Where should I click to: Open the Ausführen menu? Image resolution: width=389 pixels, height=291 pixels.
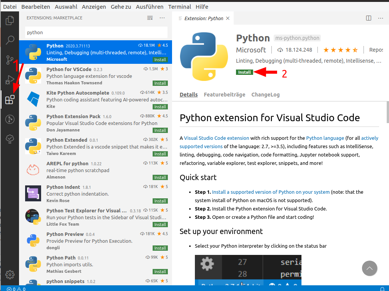click(150, 7)
